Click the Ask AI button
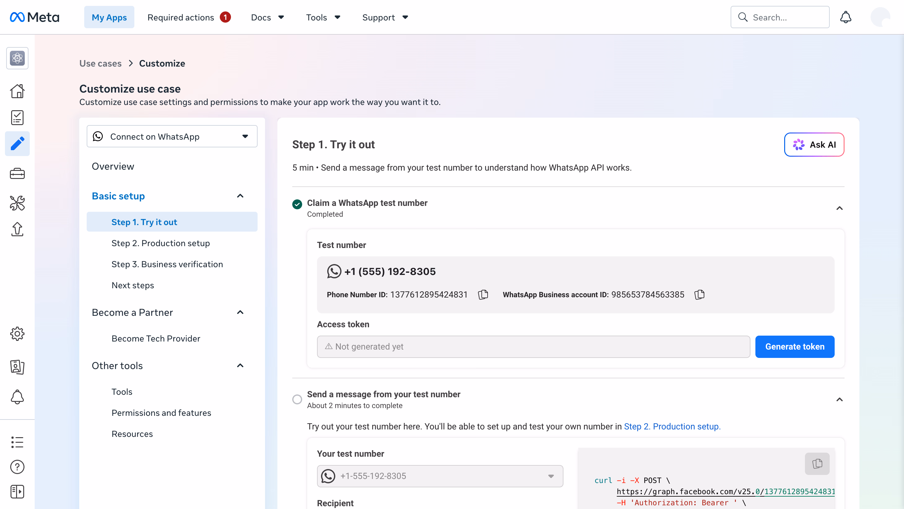 [814, 144]
